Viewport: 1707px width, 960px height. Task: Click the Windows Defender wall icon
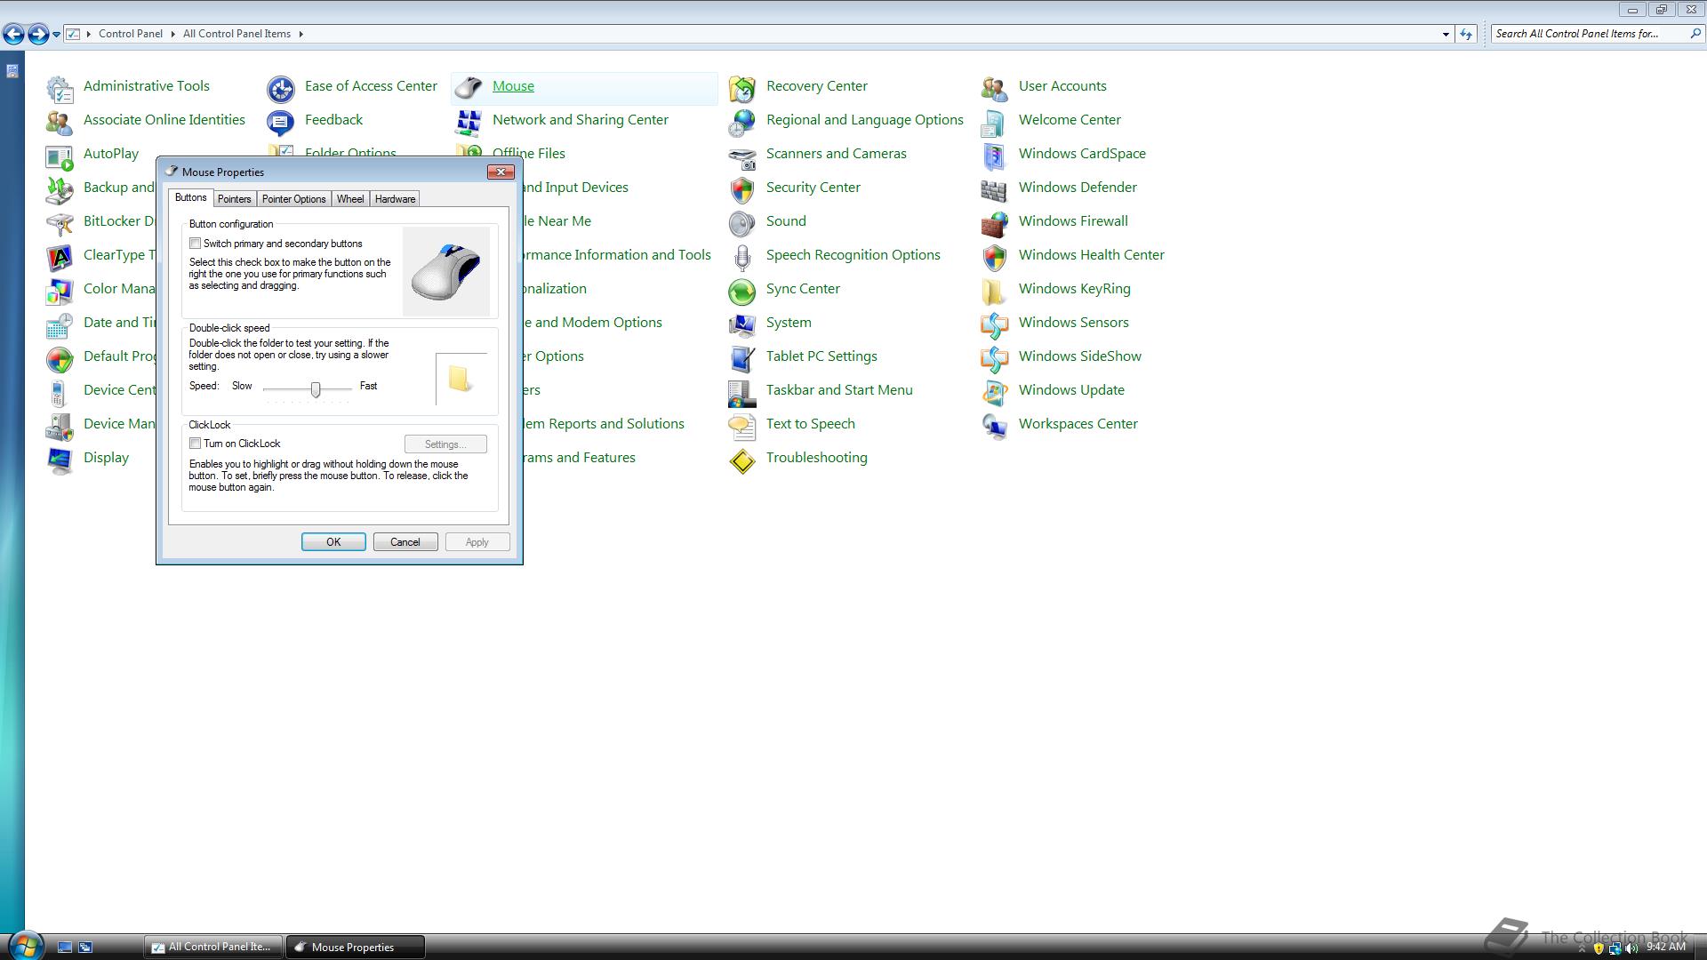[x=994, y=188]
